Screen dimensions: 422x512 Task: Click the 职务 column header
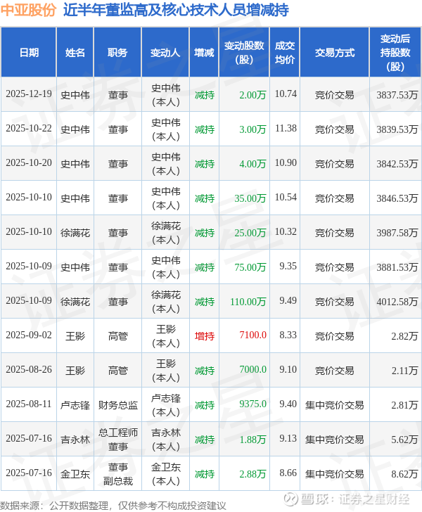tap(117, 53)
